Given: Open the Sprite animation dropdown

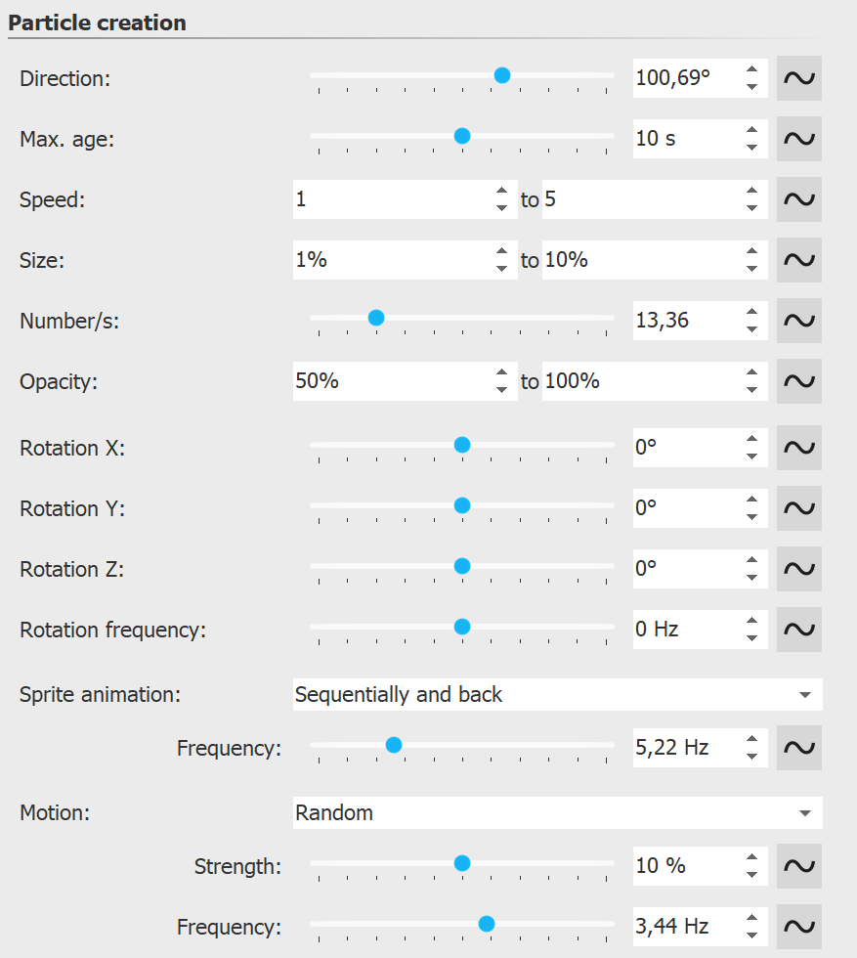Looking at the screenshot, I should [x=557, y=694].
